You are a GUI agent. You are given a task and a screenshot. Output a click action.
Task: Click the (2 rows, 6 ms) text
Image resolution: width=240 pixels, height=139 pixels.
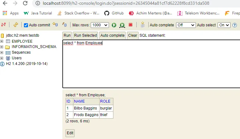(x=77, y=121)
